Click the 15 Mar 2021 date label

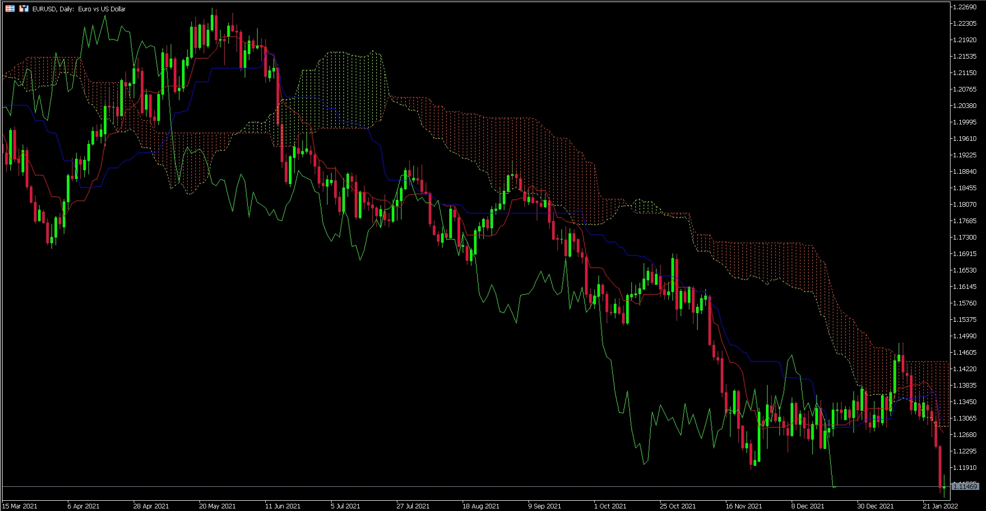coord(20,506)
